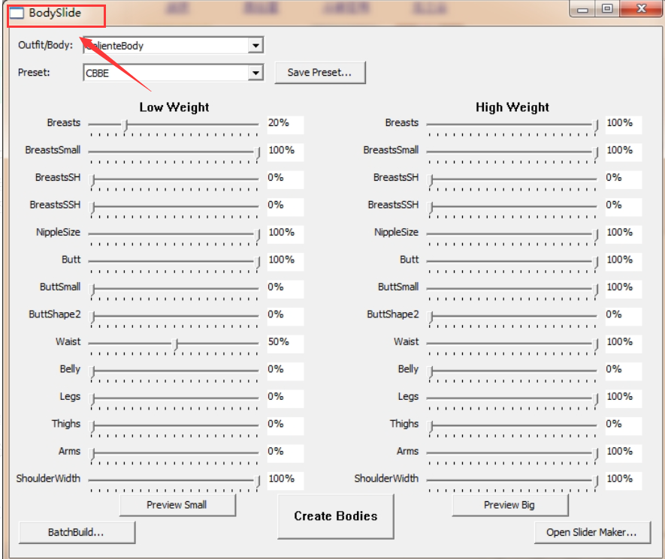Select the High Weight BreastsSH slider
Screen dimensions: 665x559
coord(512,182)
